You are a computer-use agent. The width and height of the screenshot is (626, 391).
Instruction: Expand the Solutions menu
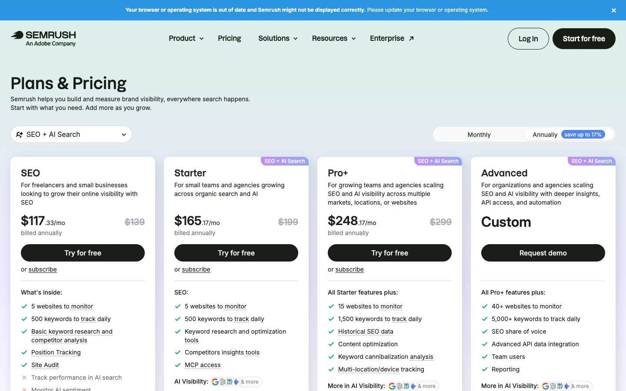[278, 38]
